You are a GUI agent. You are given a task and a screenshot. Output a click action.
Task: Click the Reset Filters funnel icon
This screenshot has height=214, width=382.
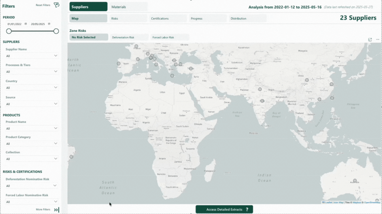click(x=56, y=5)
